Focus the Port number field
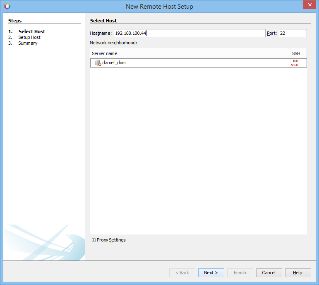 (x=293, y=33)
